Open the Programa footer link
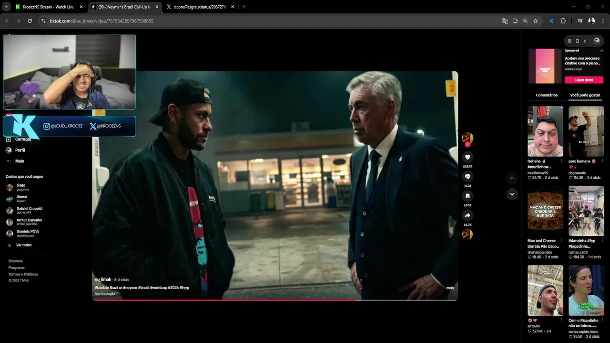Viewport: 610px width, 343px height. 16,268
